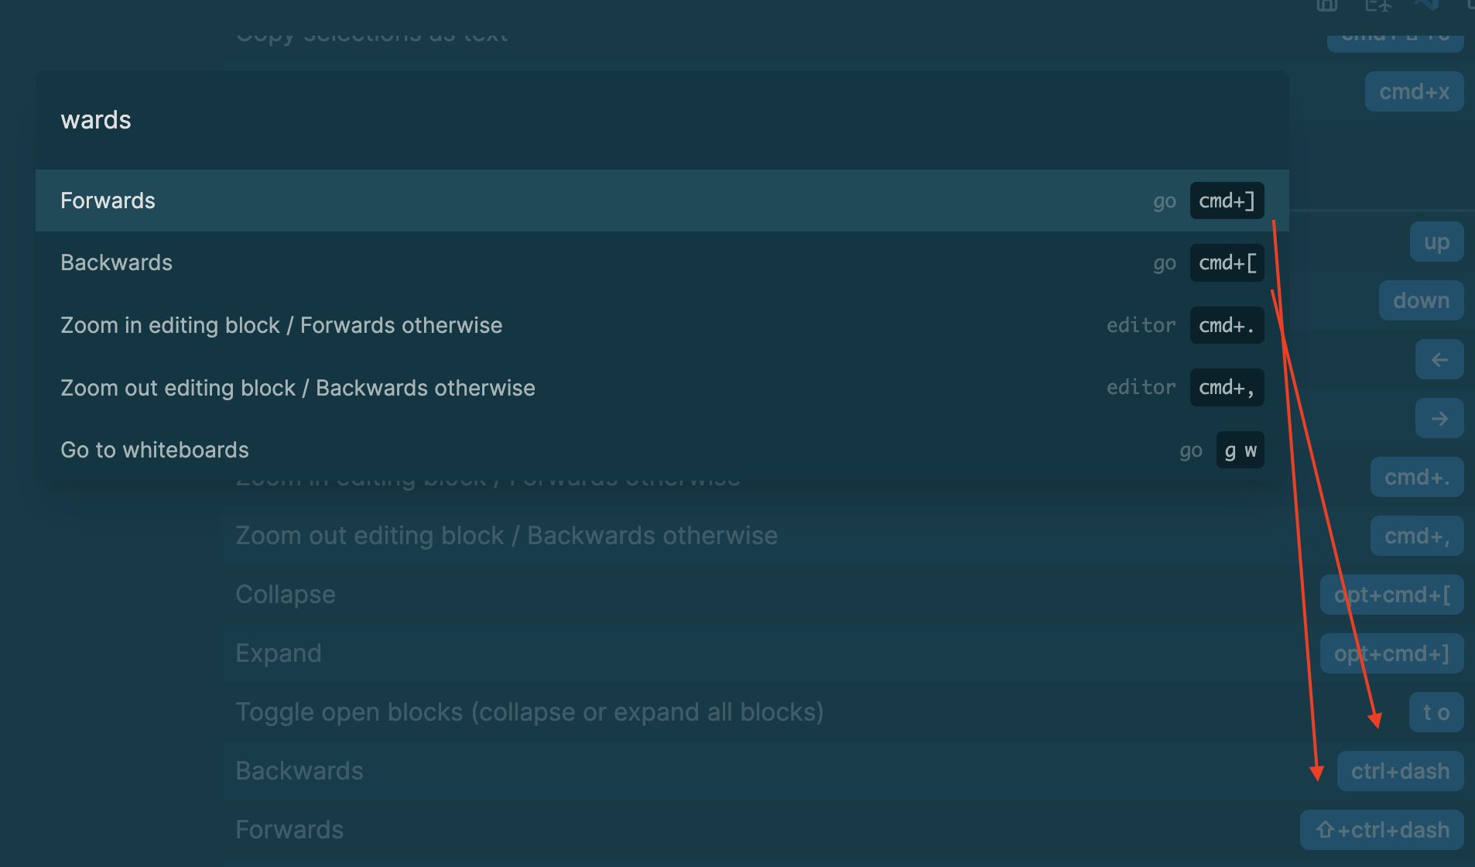Click the g w key badge
Screen dimensions: 1475x867
tap(1241, 450)
